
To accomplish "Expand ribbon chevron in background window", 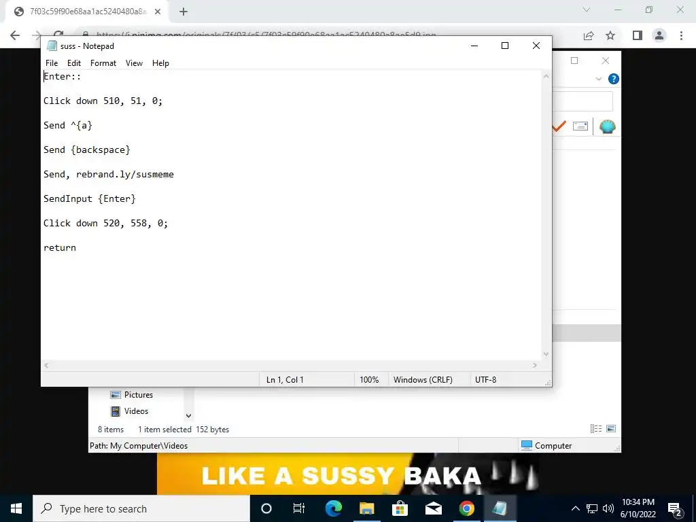I will point(598,79).
